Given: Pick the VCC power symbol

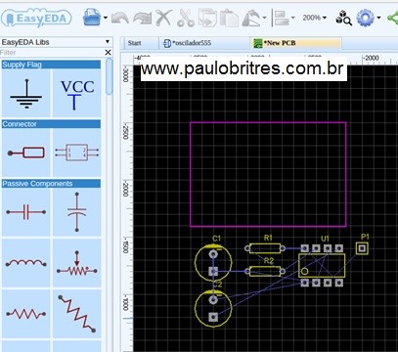Looking at the screenshot, I should [77, 94].
